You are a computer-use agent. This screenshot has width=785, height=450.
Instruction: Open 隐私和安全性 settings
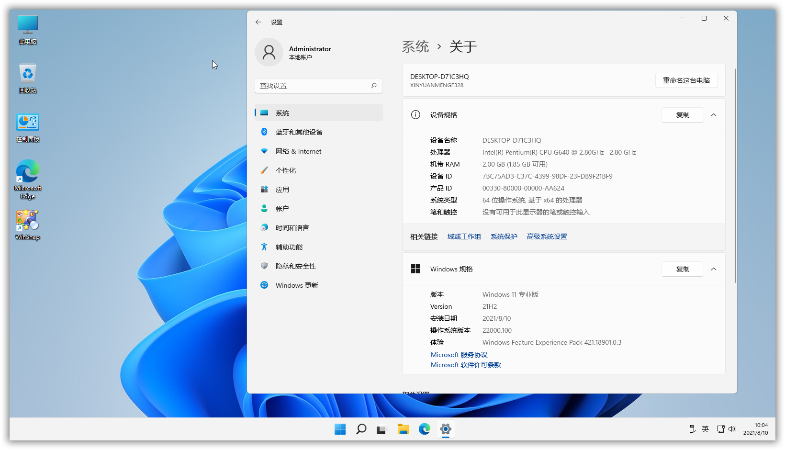[x=319, y=266]
